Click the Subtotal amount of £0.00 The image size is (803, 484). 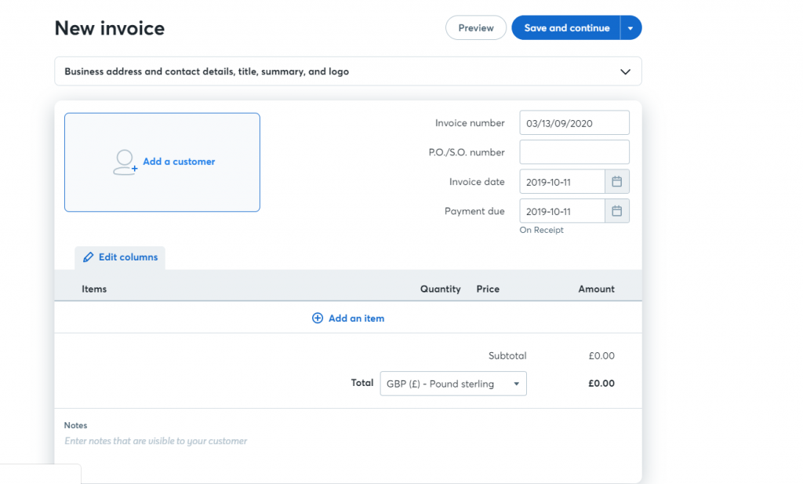tap(601, 355)
